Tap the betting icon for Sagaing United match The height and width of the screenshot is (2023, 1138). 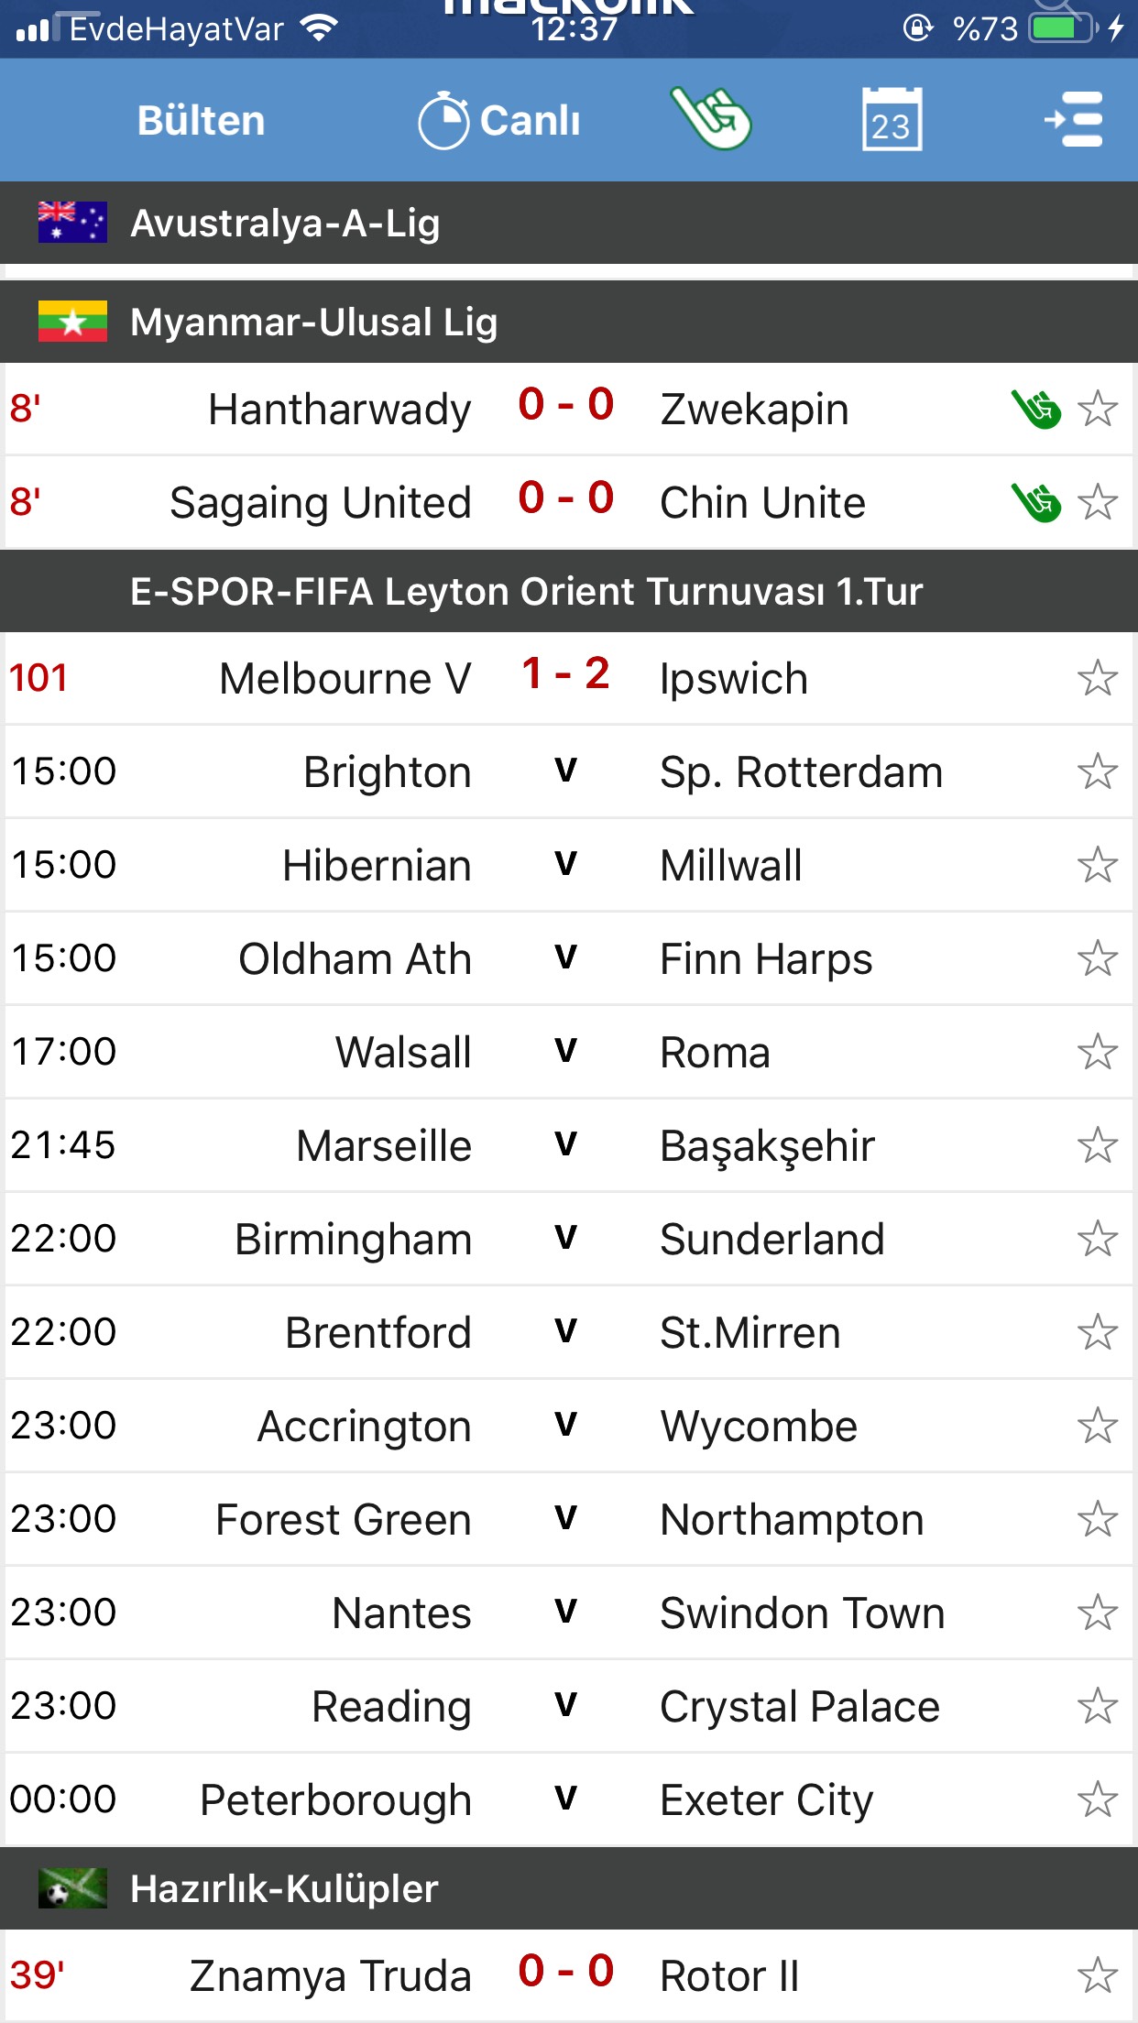1036,502
